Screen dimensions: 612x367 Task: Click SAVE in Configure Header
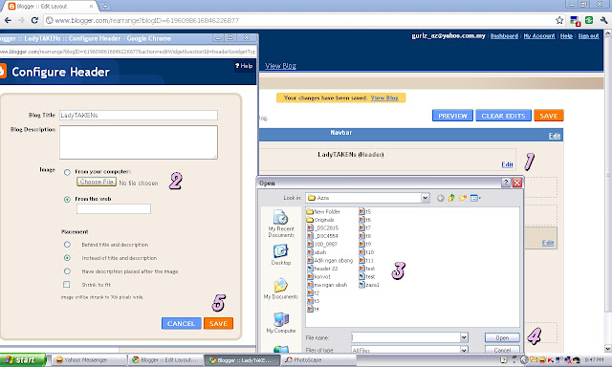[218, 323]
